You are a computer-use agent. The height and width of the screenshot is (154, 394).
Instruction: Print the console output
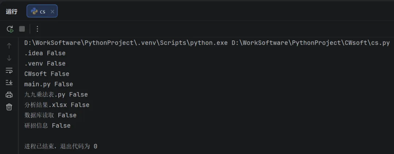9,95
